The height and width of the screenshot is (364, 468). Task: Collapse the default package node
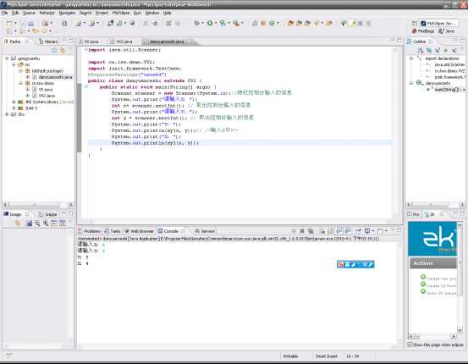click(x=20, y=71)
